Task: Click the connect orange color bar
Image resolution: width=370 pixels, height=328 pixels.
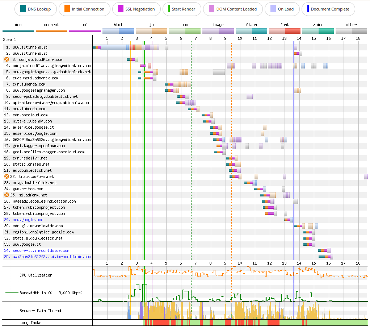Action: click(x=51, y=31)
